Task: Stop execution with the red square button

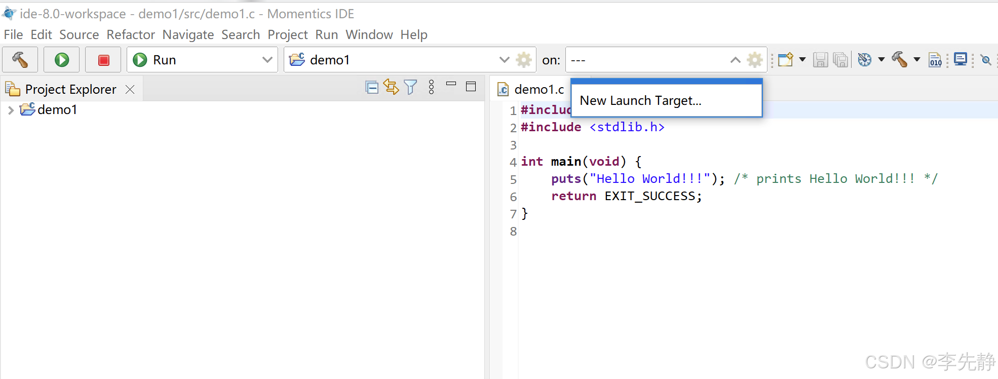Action: [x=103, y=60]
